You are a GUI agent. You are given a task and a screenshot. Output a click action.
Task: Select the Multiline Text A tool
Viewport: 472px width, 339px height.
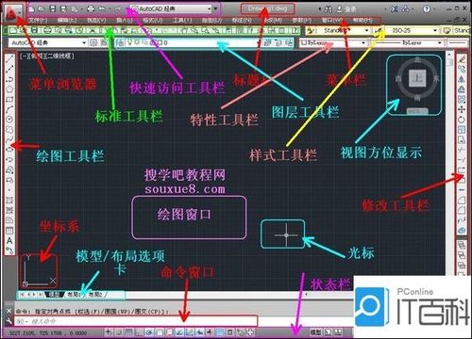point(9,241)
